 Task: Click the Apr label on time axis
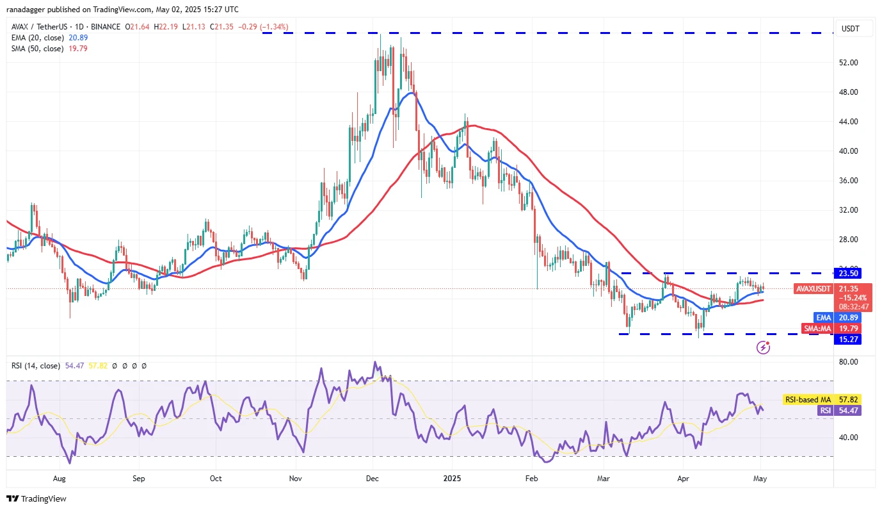coord(682,479)
